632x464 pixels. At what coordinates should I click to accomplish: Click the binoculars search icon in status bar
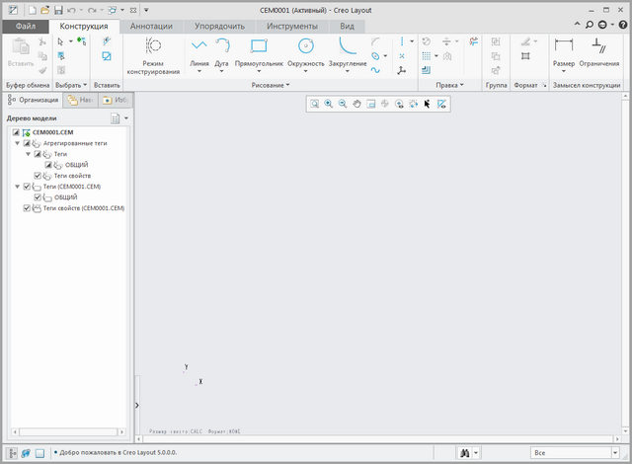pos(463,452)
